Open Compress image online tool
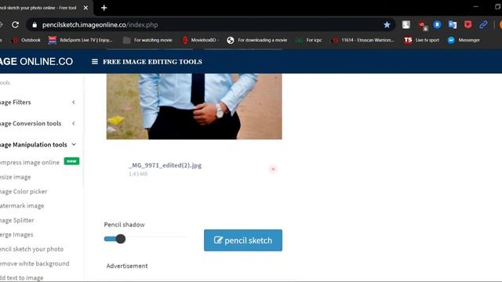 (x=30, y=162)
